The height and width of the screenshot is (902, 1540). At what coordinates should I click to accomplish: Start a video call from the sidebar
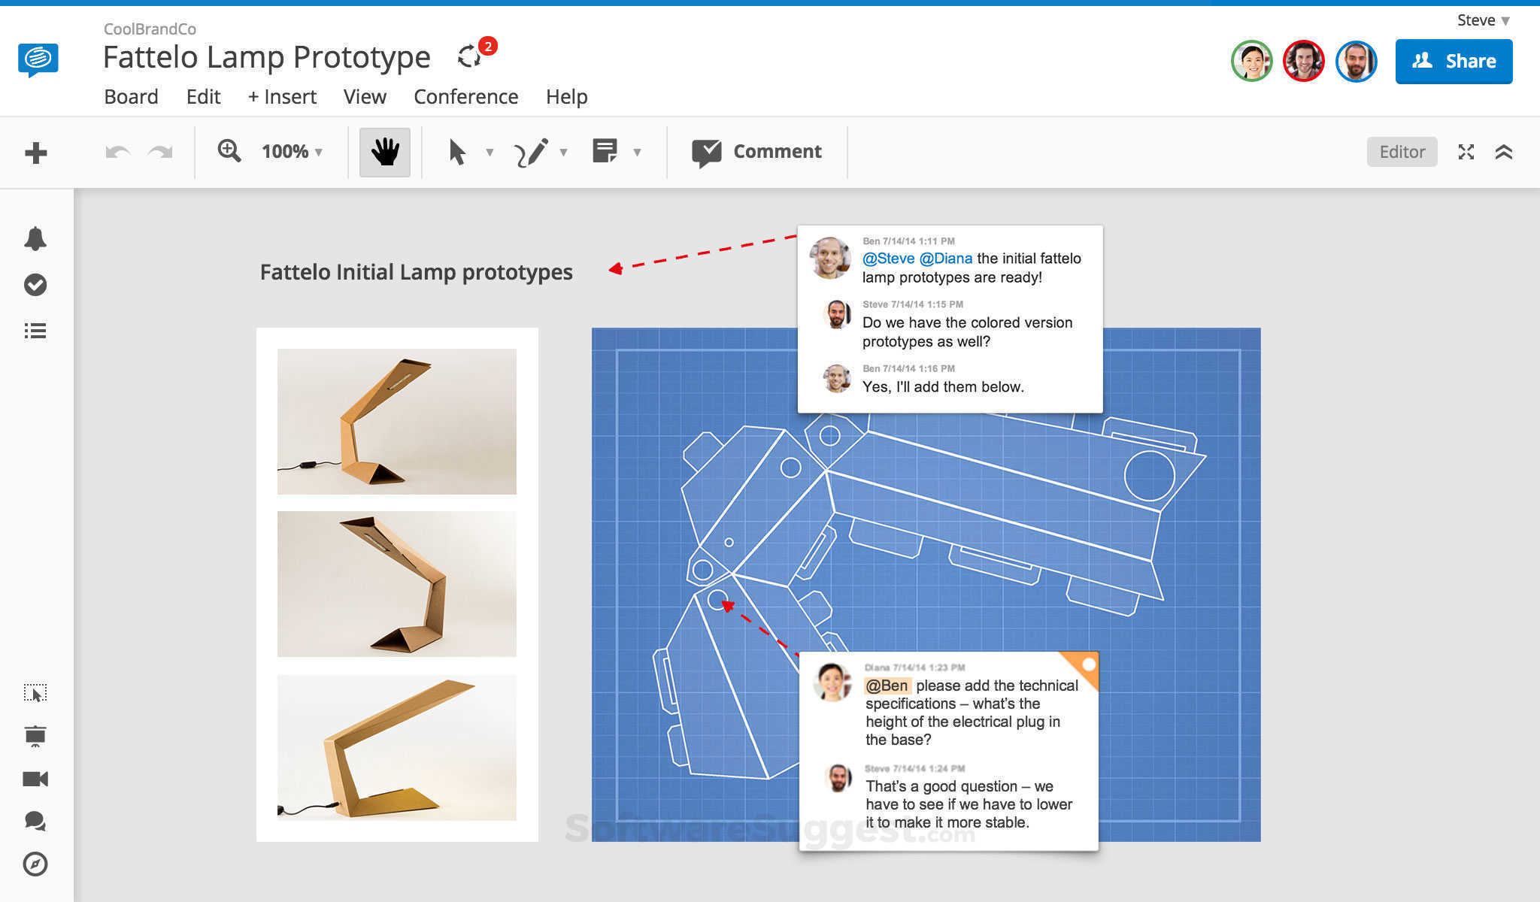click(x=35, y=779)
